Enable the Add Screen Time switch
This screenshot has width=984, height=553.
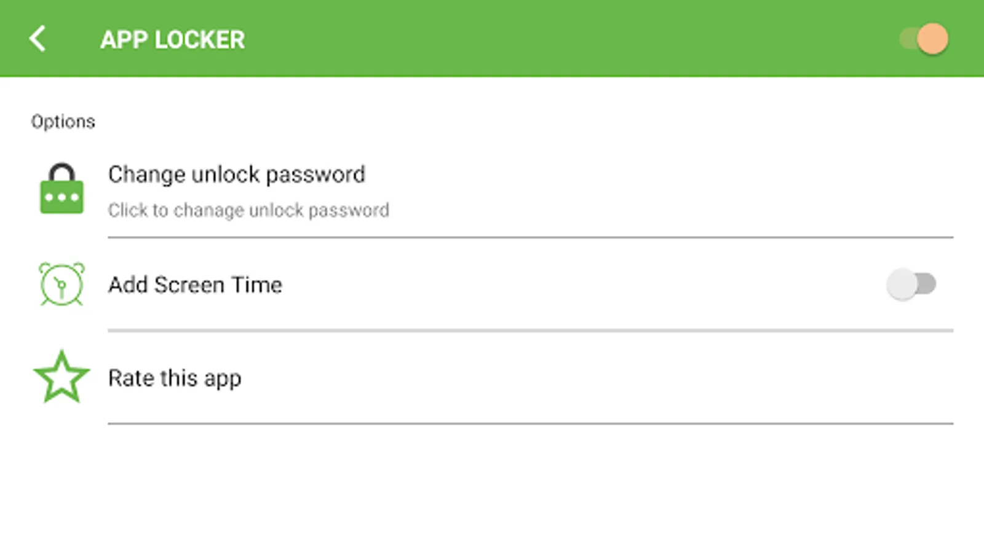click(911, 284)
